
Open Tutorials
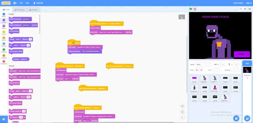[x=38, y=3]
